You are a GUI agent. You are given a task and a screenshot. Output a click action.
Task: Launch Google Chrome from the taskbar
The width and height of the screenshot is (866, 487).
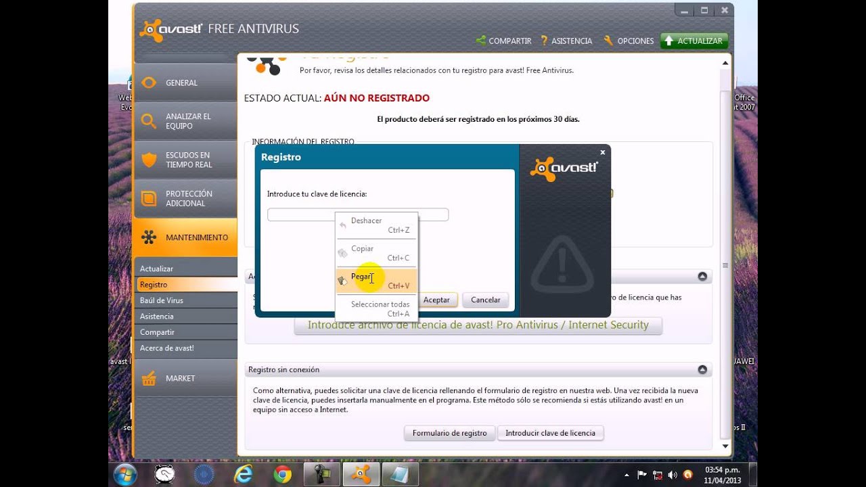pos(283,474)
